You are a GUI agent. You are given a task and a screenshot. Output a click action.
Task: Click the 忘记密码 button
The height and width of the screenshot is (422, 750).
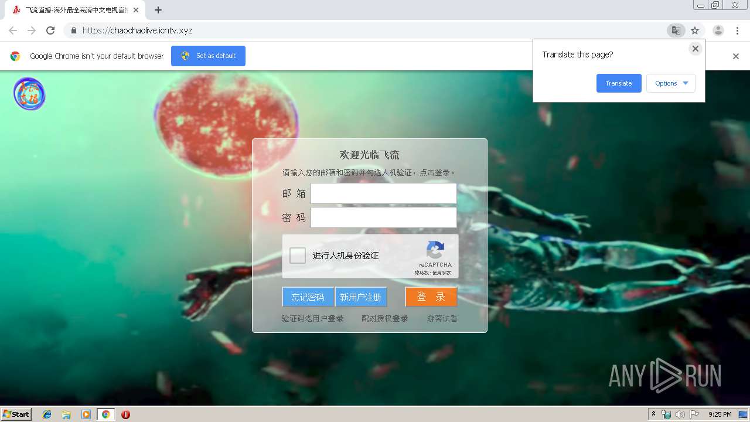point(308,297)
